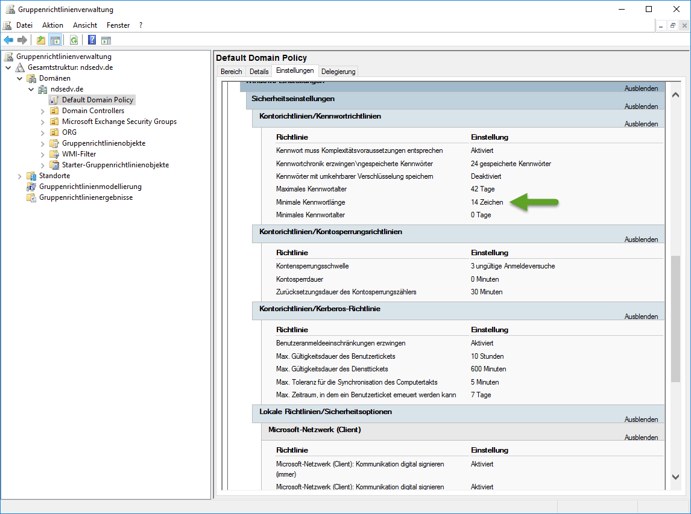Switch to the Bereich tab
Screen dimensions: 691x514
231,72
